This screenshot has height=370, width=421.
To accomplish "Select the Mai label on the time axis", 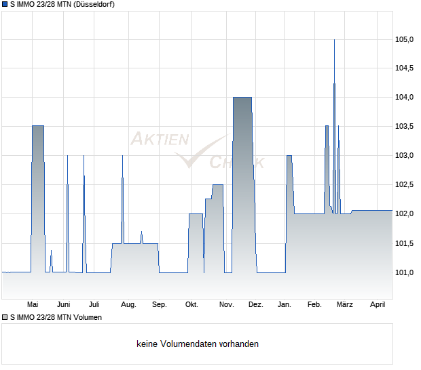I will (32, 305).
